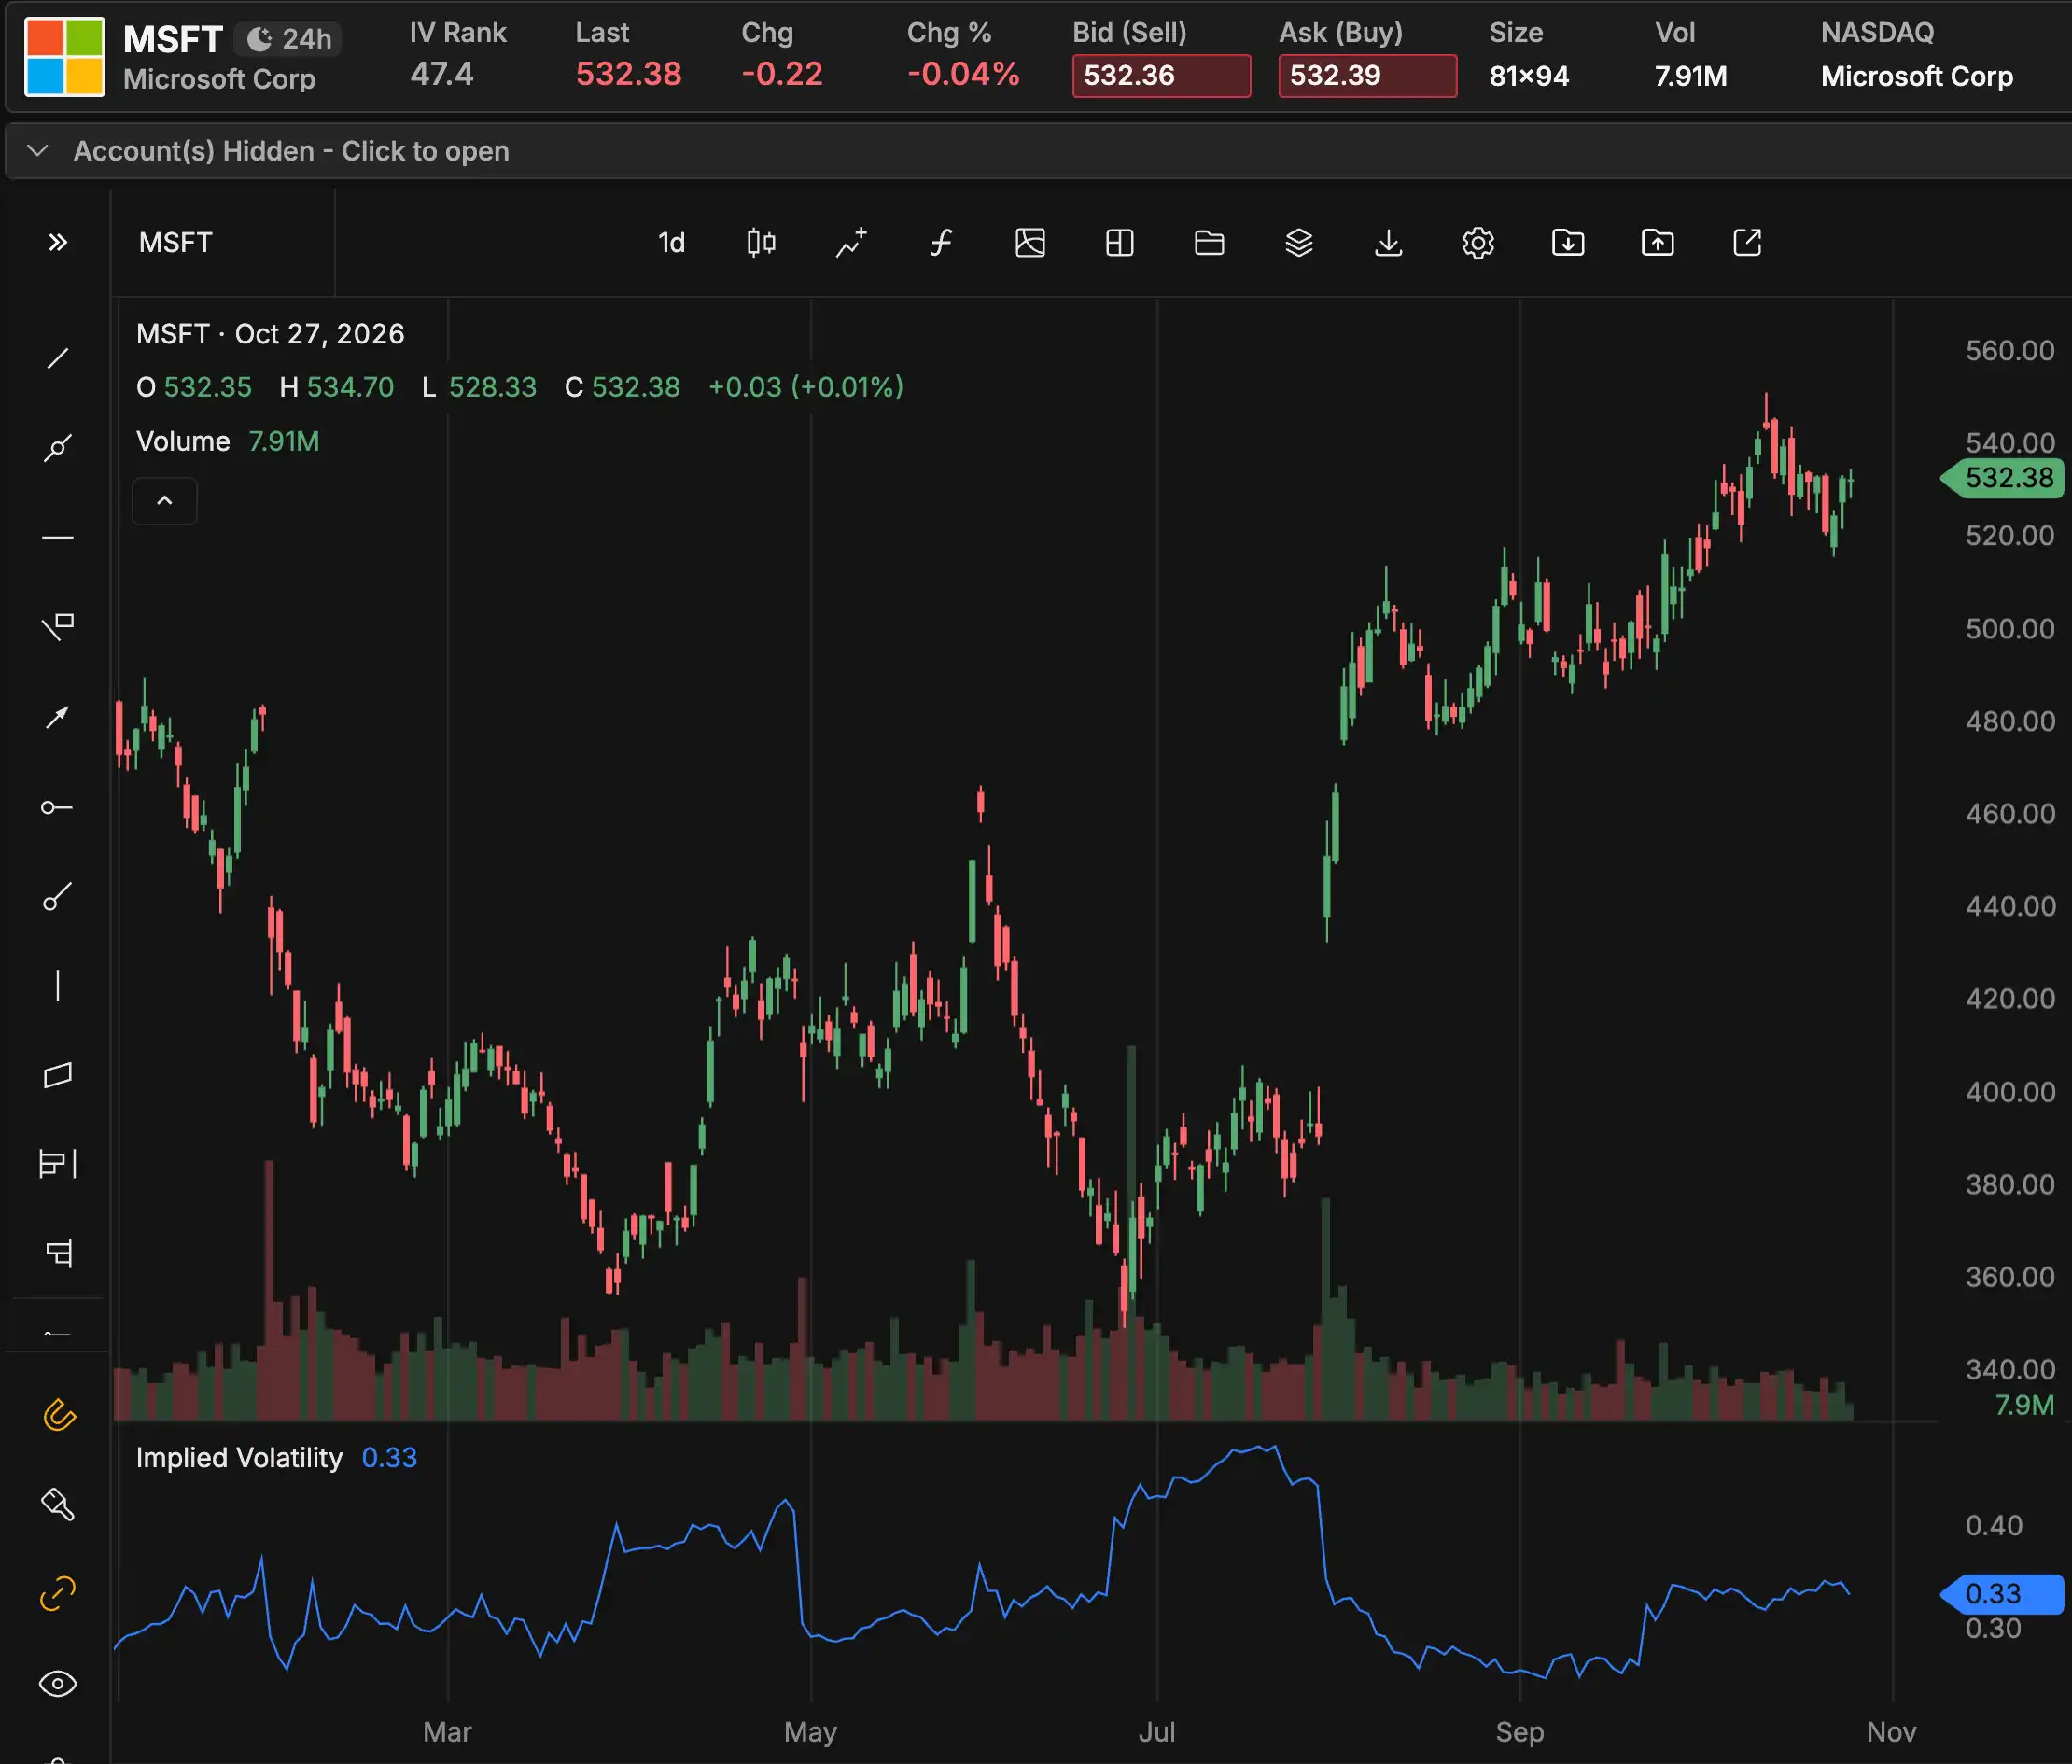Toggle linked drawings chain icon
The image size is (2072, 1764).
(58, 1594)
